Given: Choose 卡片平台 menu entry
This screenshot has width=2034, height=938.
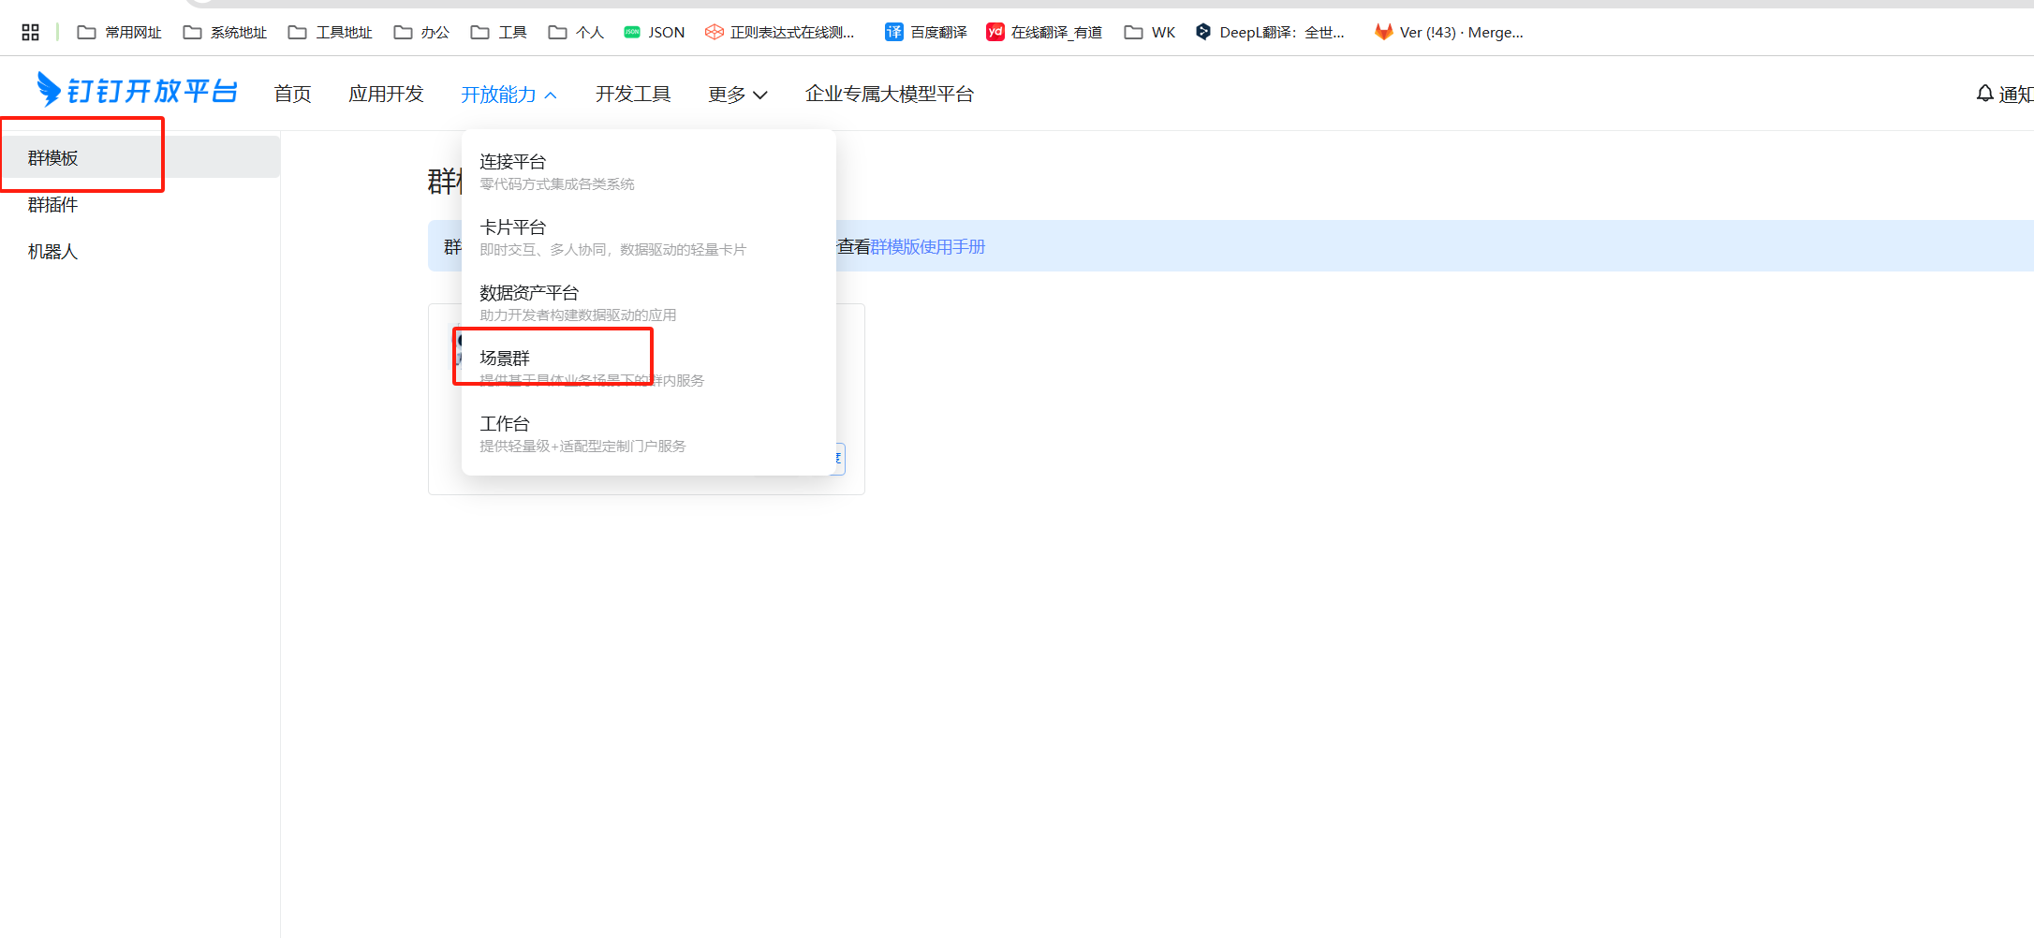Looking at the screenshot, I should [512, 227].
